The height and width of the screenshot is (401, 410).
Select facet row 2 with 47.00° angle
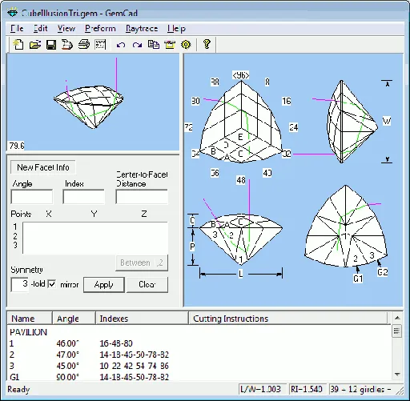tap(199, 355)
